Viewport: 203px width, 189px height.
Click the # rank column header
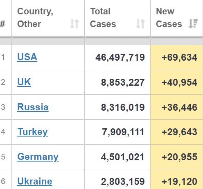[x=2, y=24]
